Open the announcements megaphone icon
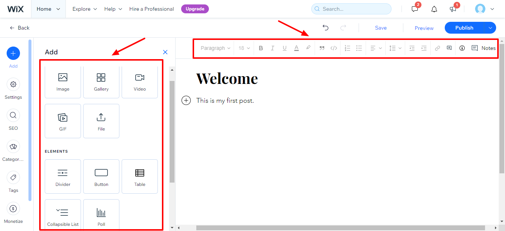This screenshot has width=505, height=231. tap(453, 9)
